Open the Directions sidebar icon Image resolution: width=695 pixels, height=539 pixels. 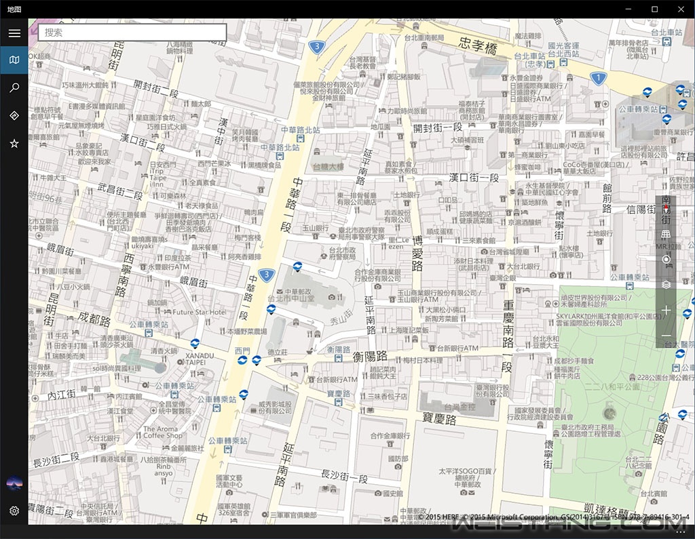click(14, 116)
